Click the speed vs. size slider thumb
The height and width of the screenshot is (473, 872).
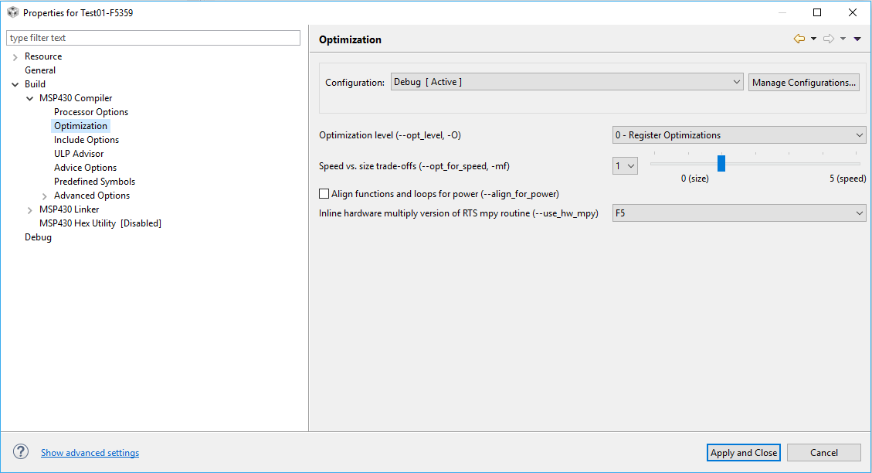tap(721, 164)
